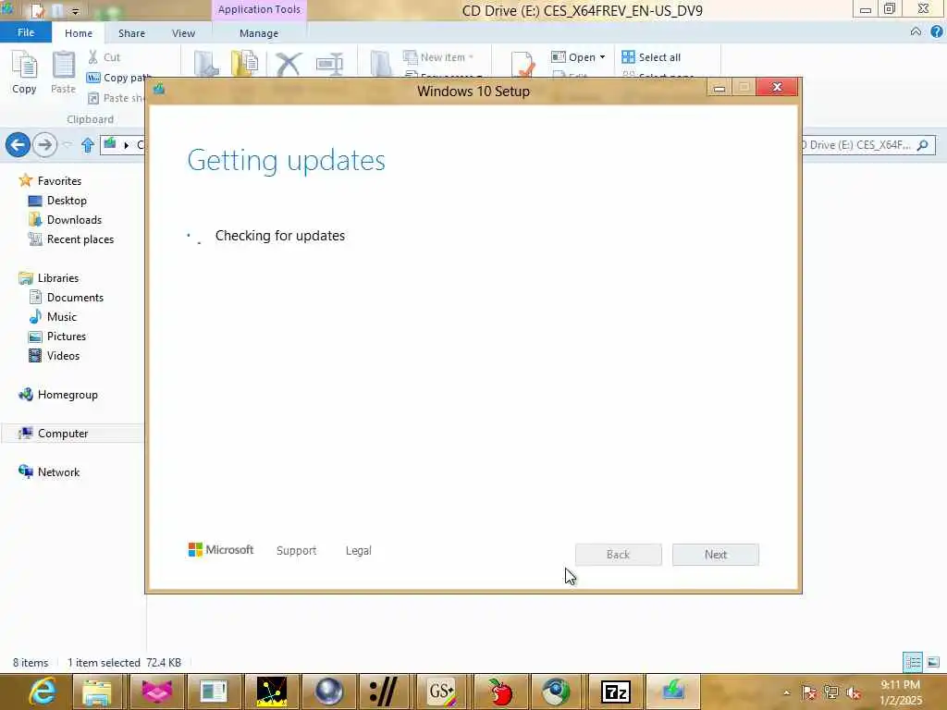
Task: Click the Microsoft logo in setup window
Action: tap(221, 549)
